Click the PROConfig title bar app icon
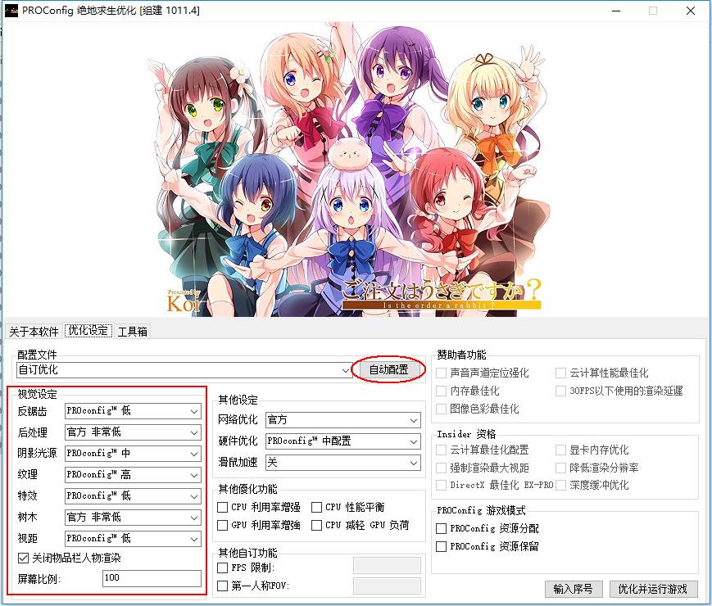 (x=11, y=11)
